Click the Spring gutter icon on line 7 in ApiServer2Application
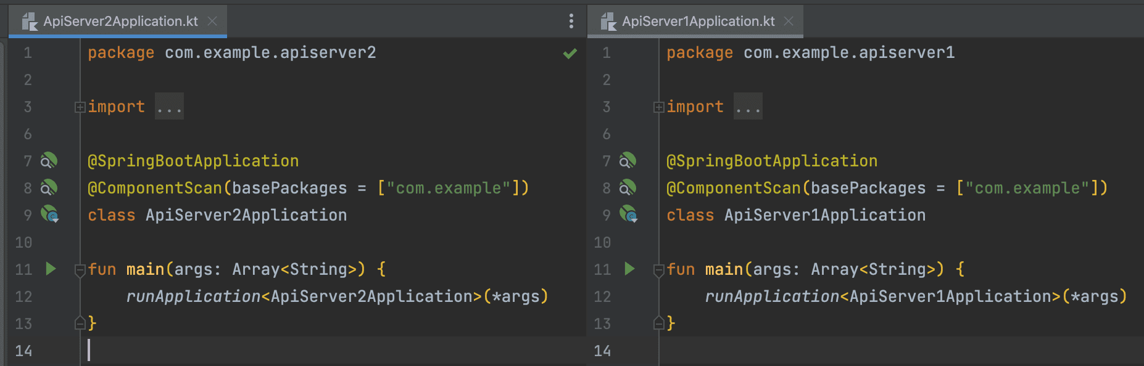Screen dimensions: 1144x366 tap(49, 161)
